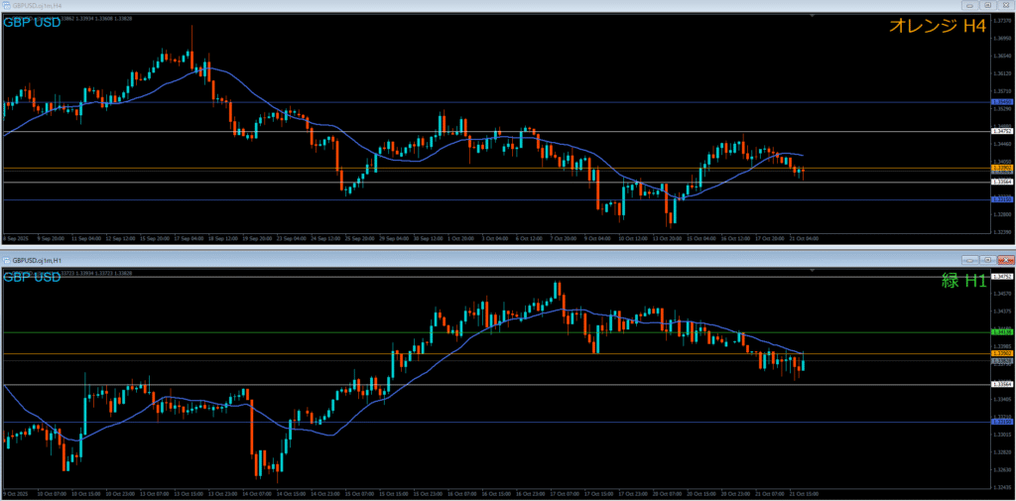Close the GBPUSD H4 chart window

(x=1004, y=6)
